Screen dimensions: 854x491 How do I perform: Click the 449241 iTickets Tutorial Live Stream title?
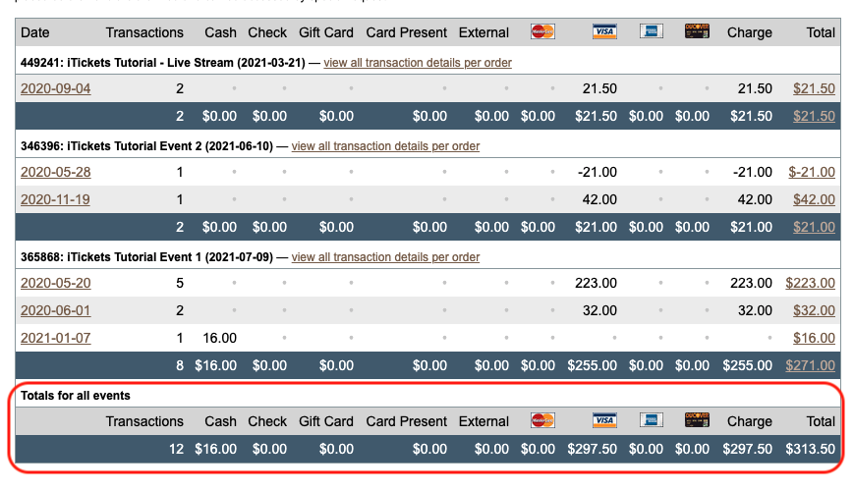[x=163, y=63]
